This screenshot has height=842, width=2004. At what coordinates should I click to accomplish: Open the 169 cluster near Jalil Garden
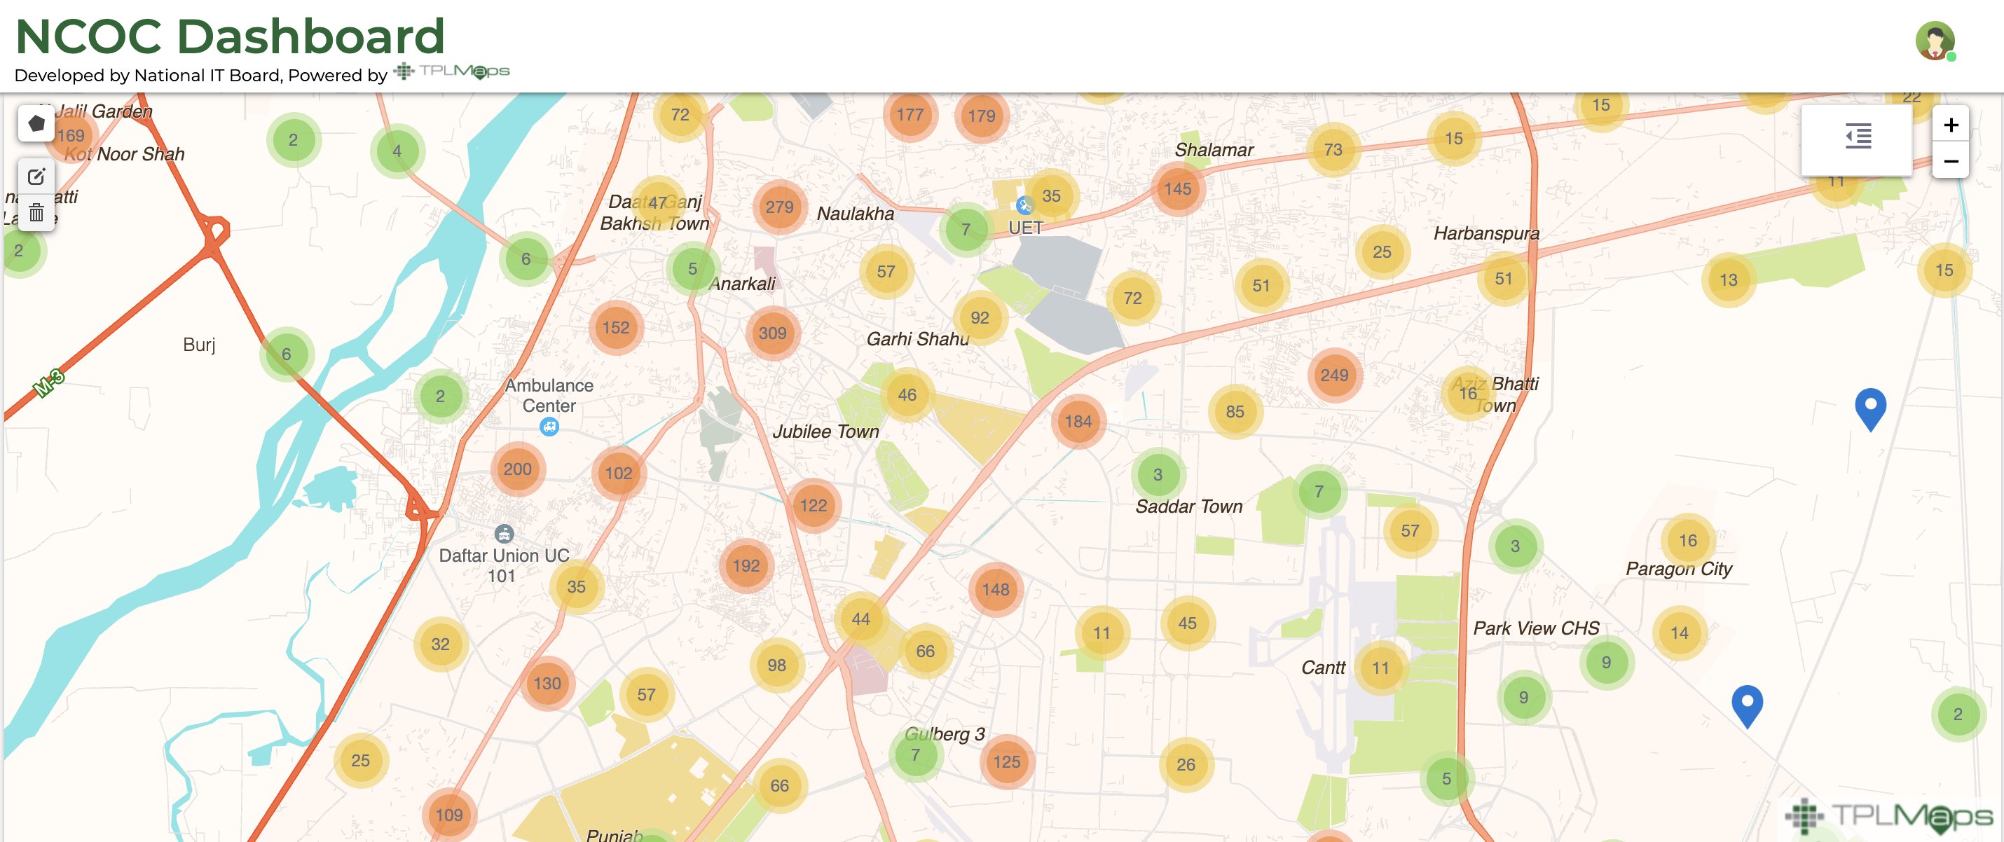coord(70,135)
